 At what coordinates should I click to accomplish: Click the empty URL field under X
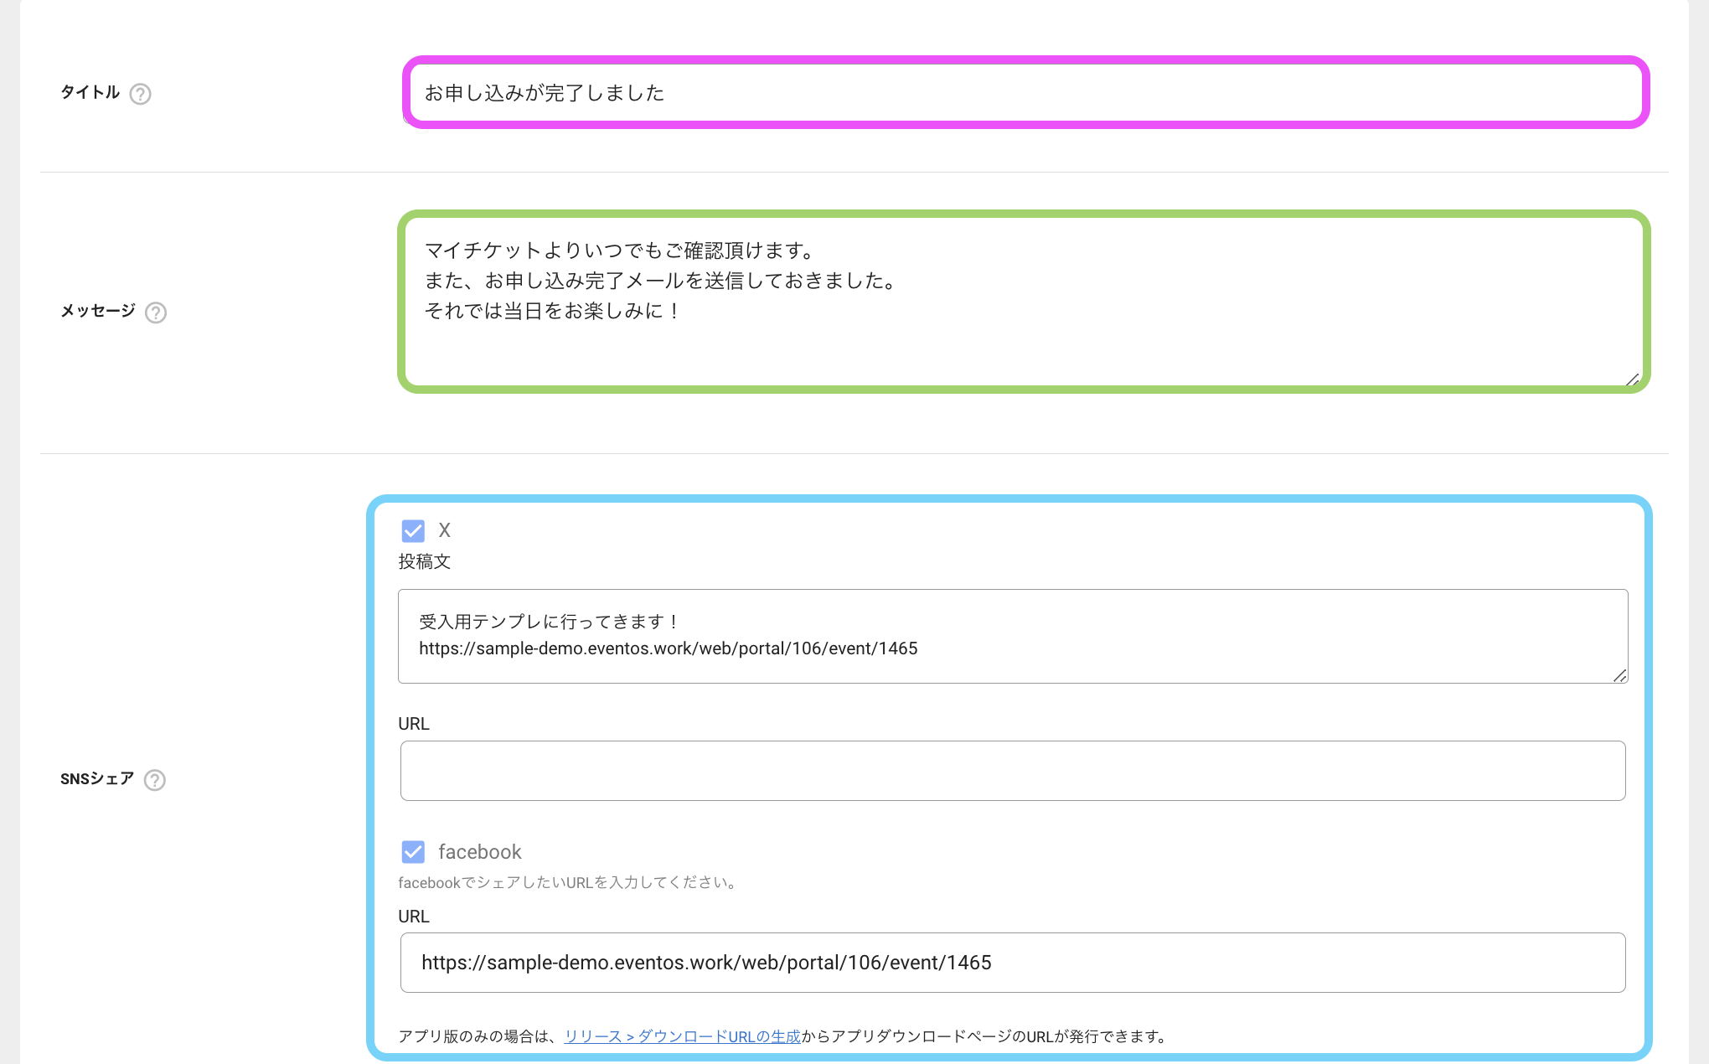pos(1013,771)
